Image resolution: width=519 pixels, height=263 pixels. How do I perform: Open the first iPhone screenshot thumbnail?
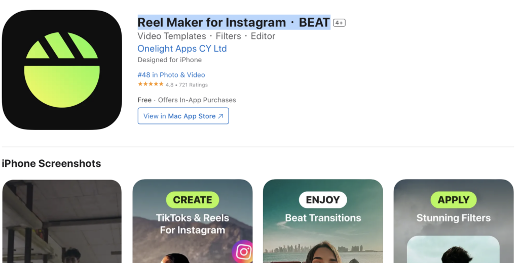coord(62,222)
